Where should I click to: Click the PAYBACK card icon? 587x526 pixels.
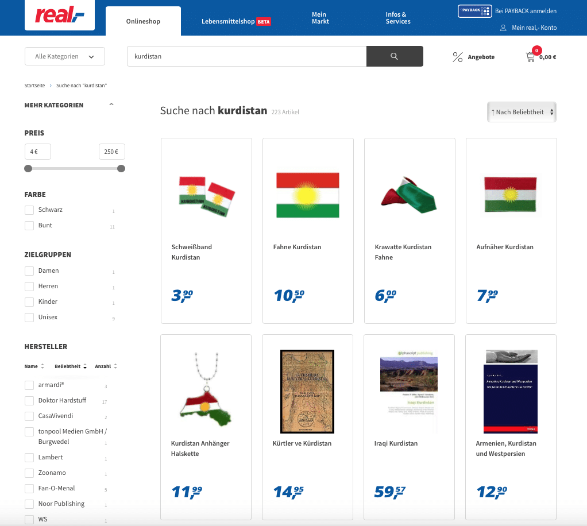coord(474,10)
